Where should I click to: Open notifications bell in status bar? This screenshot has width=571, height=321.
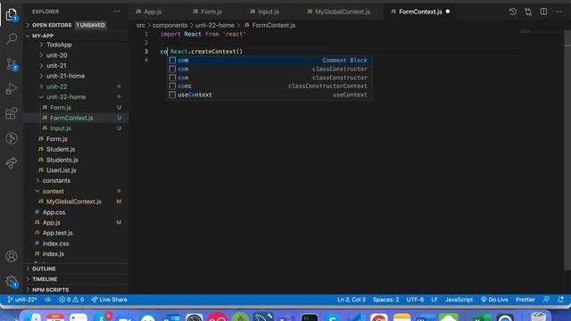(561, 300)
